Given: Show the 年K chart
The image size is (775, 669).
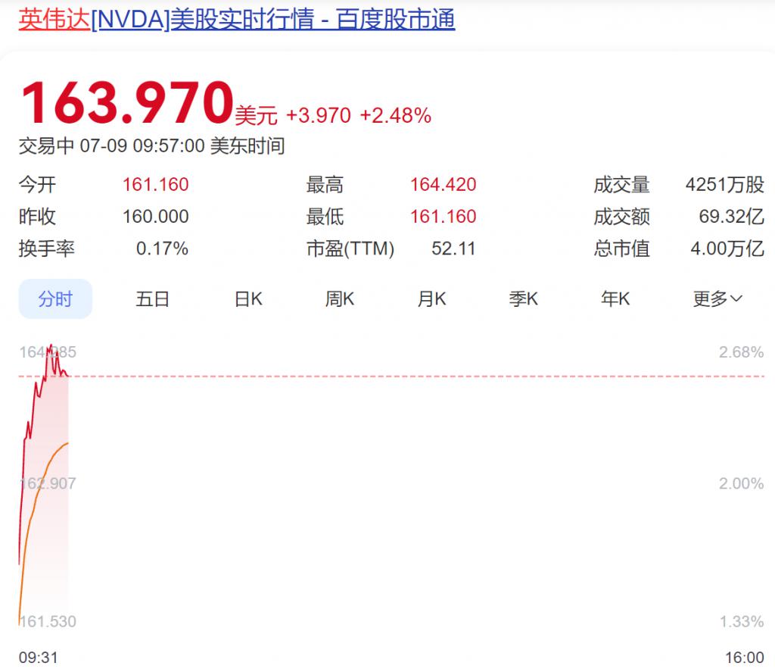Looking at the screenshot, I should [615, 299].
